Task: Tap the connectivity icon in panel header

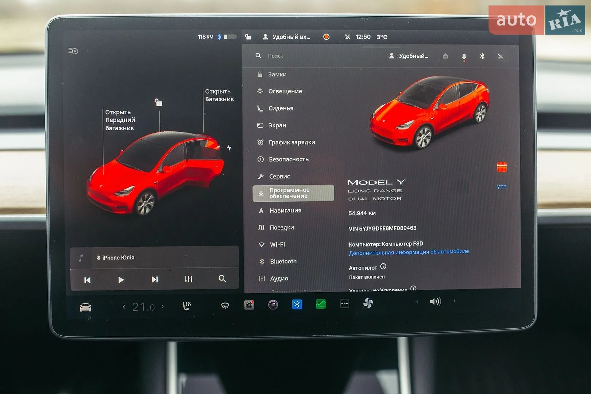Action: [x=501, y=56]
